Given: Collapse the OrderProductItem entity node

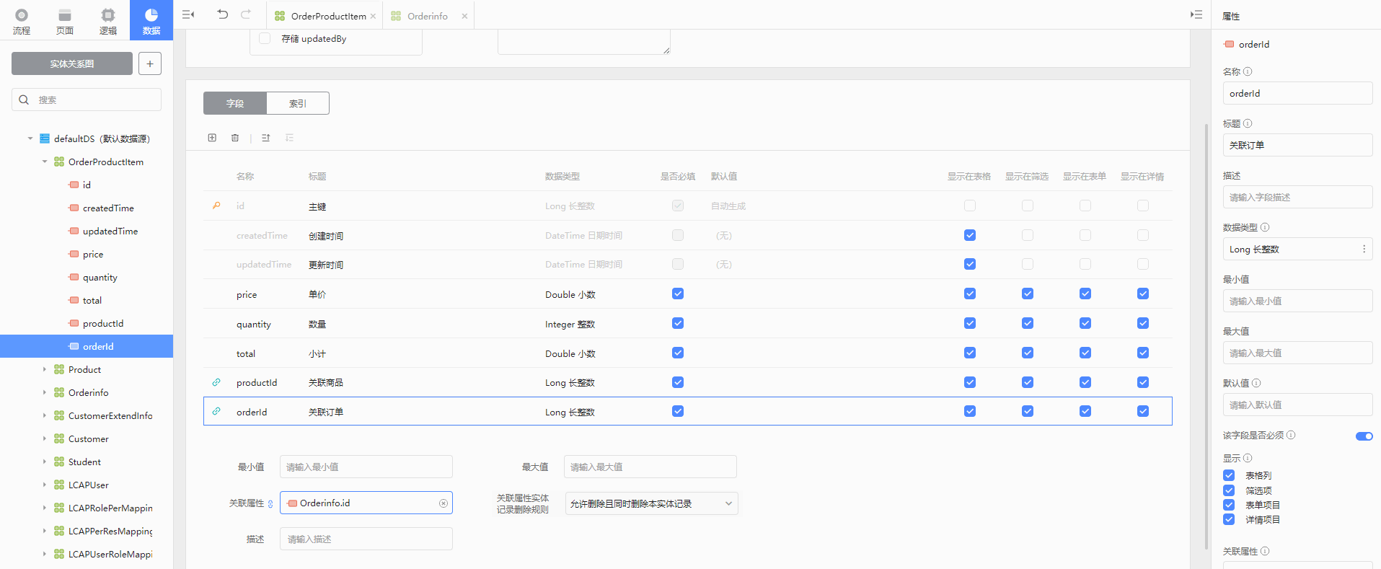Looking at the screenshot, I should pyautogui.click(x=45, y=162).
